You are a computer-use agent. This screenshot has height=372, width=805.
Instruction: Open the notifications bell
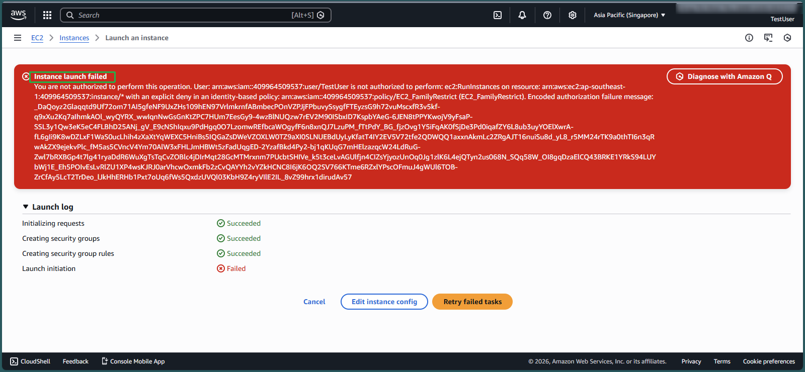pos(522,15)
